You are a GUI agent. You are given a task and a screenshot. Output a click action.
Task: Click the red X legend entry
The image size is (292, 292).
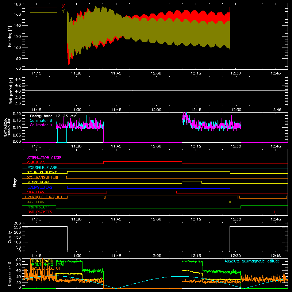click(63, 6)
